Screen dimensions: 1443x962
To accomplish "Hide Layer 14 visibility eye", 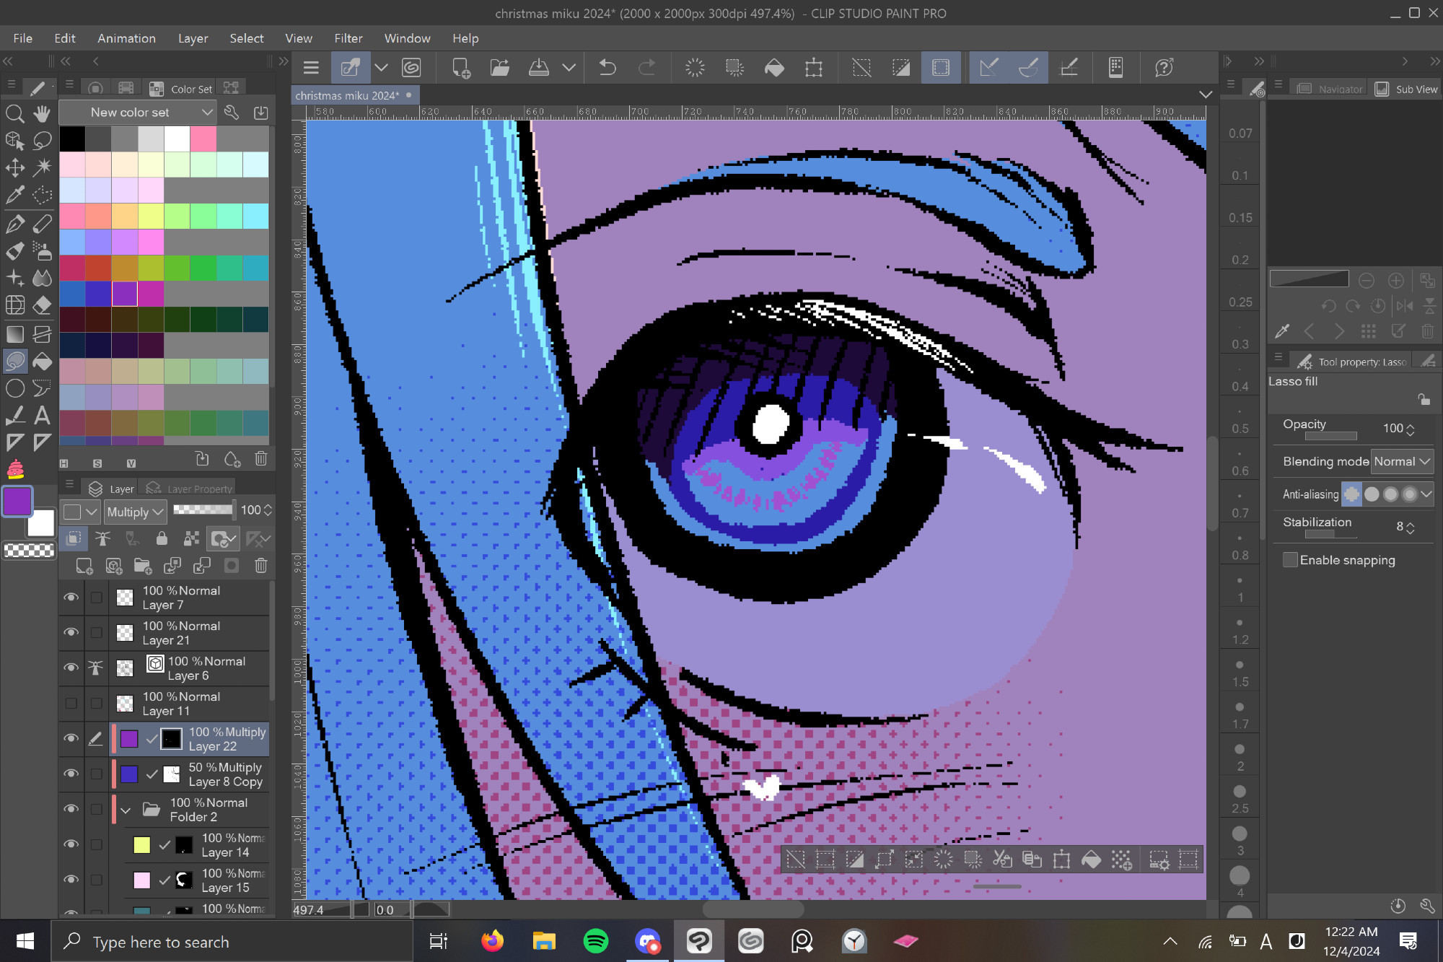I will 71,845.
